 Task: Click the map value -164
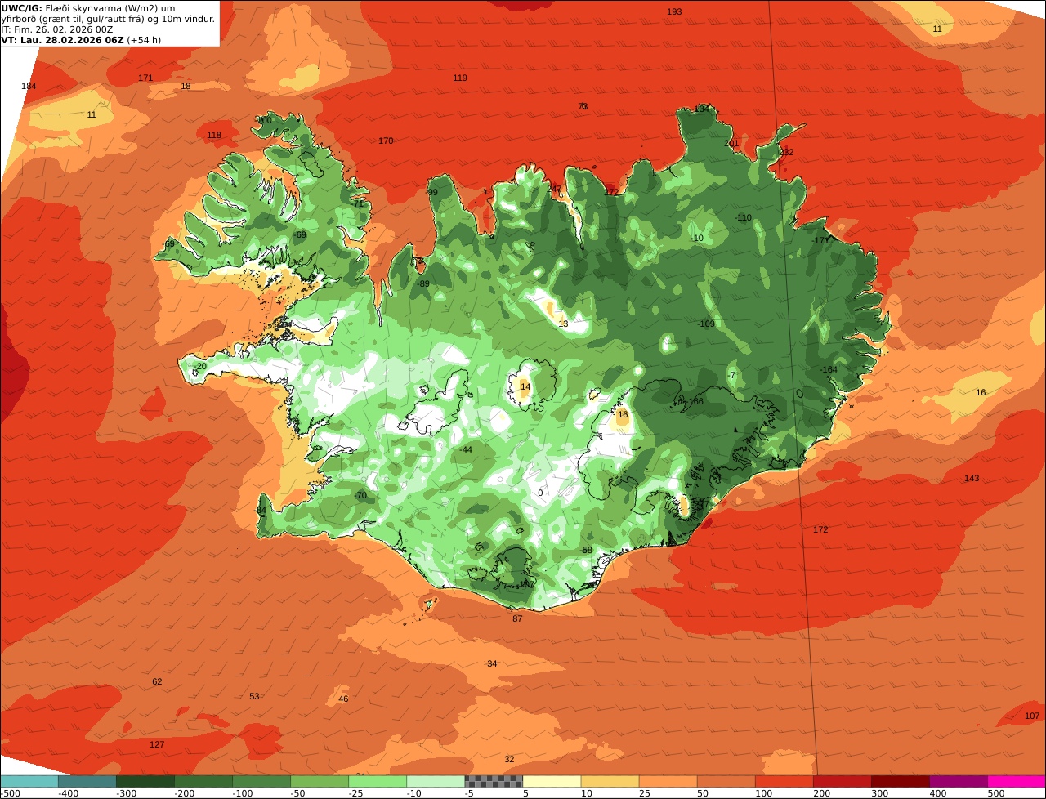[829, 369]
